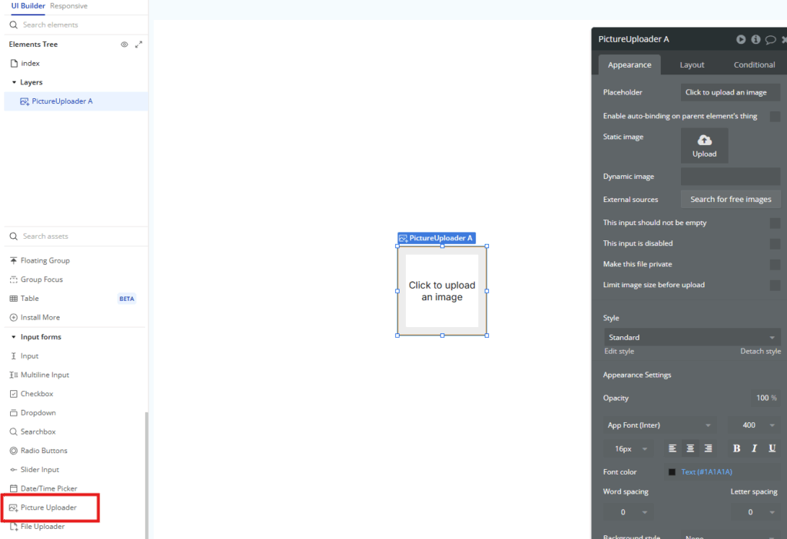Screen dimensions: 787x539
Task: Collapse the Layers tree section
Action: coord(14,82)
